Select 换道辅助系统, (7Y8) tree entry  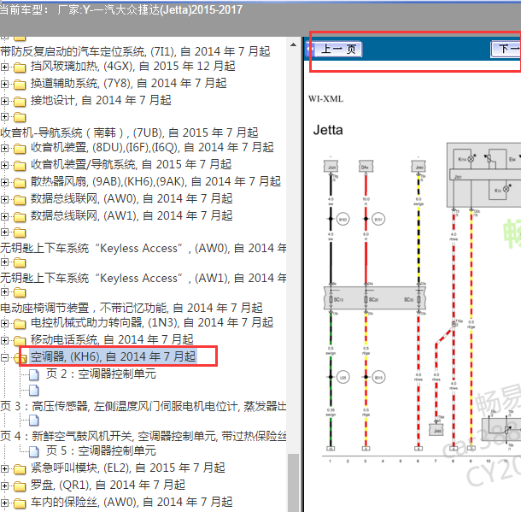coord(129,83)
